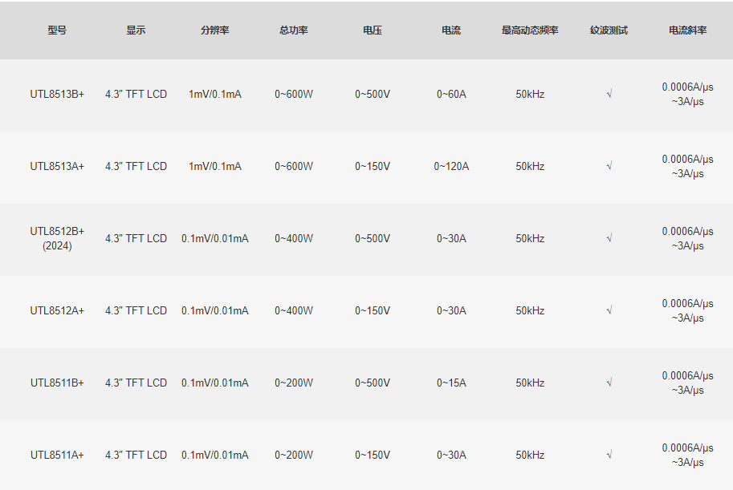Select the UTL8513A+ model name
Viewport: 733px width, 490px height.
(57, 166)
